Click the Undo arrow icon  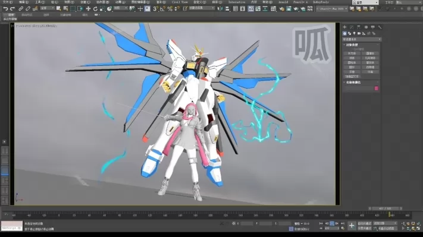coord(5,9)
